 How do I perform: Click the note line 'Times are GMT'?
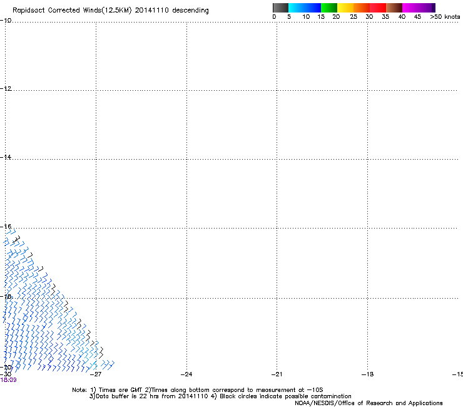(x=121, y=390)
